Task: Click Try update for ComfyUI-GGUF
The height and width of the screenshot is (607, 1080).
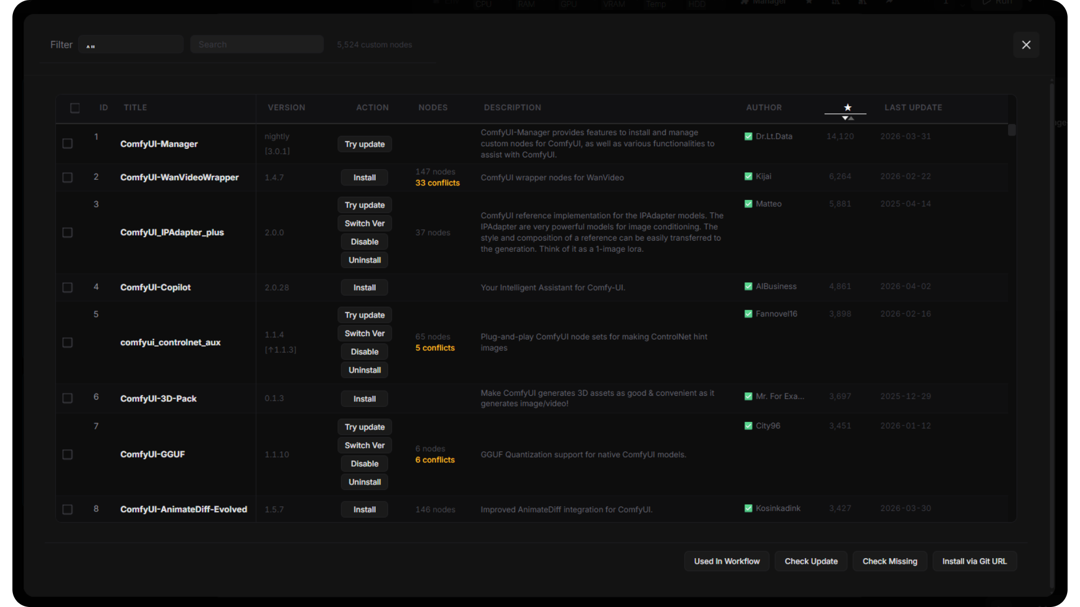Action: (x=364, y=427)
